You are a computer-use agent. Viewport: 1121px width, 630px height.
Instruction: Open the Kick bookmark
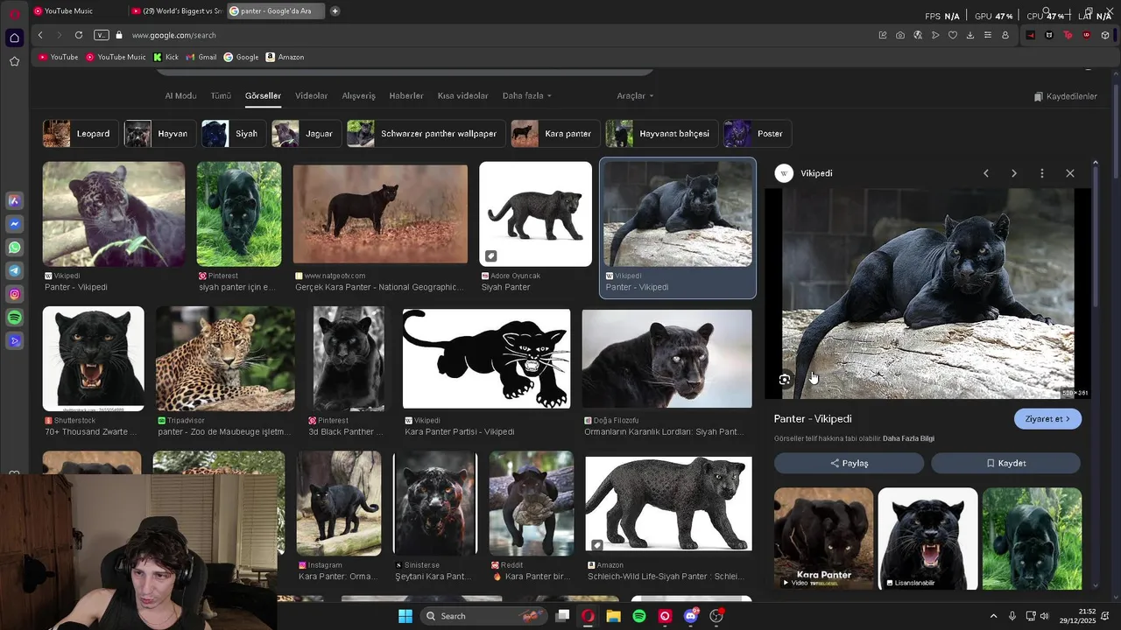166,57
